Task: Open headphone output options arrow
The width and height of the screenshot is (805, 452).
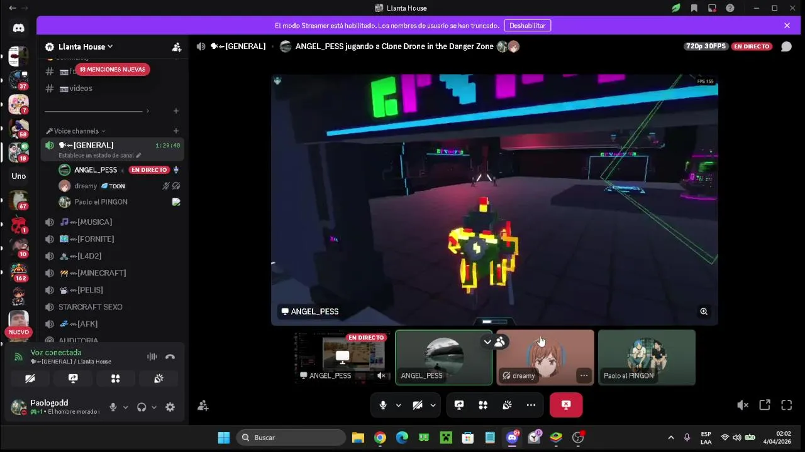Action: [x=154, y=407]
